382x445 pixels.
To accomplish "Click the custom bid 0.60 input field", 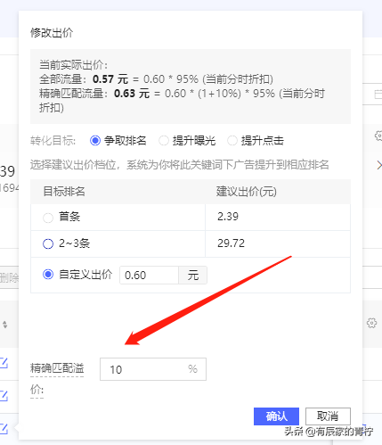I will click(149, 275).
